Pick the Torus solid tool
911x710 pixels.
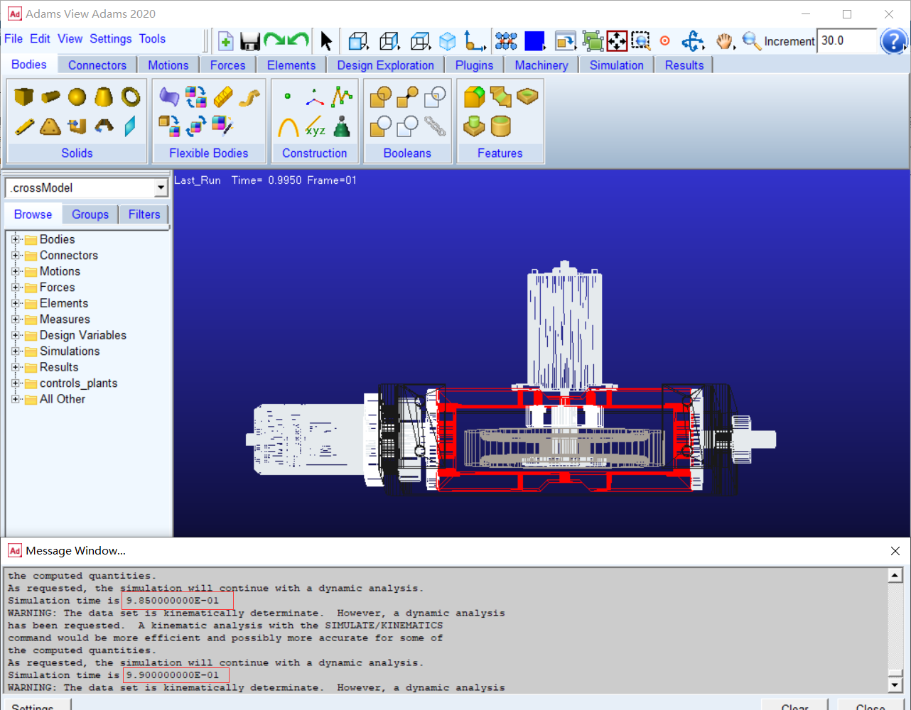(131, 97)
